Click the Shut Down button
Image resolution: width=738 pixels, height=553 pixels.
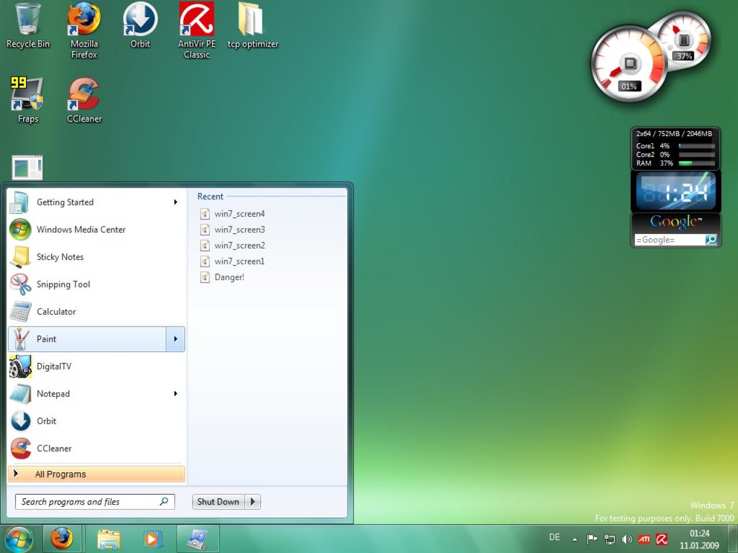[x=219, y=502]
